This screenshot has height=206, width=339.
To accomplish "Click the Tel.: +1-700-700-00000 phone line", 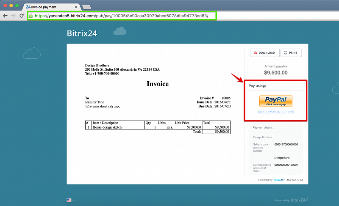I will coord(102,74).
